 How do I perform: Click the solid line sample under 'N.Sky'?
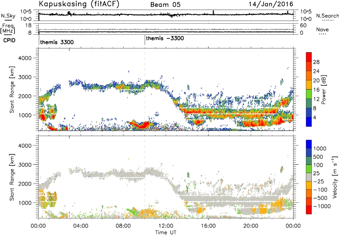[x=8, y=20]
